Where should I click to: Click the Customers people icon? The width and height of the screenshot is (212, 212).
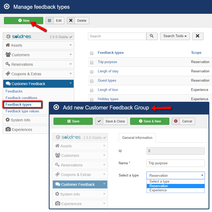point(8,55)
